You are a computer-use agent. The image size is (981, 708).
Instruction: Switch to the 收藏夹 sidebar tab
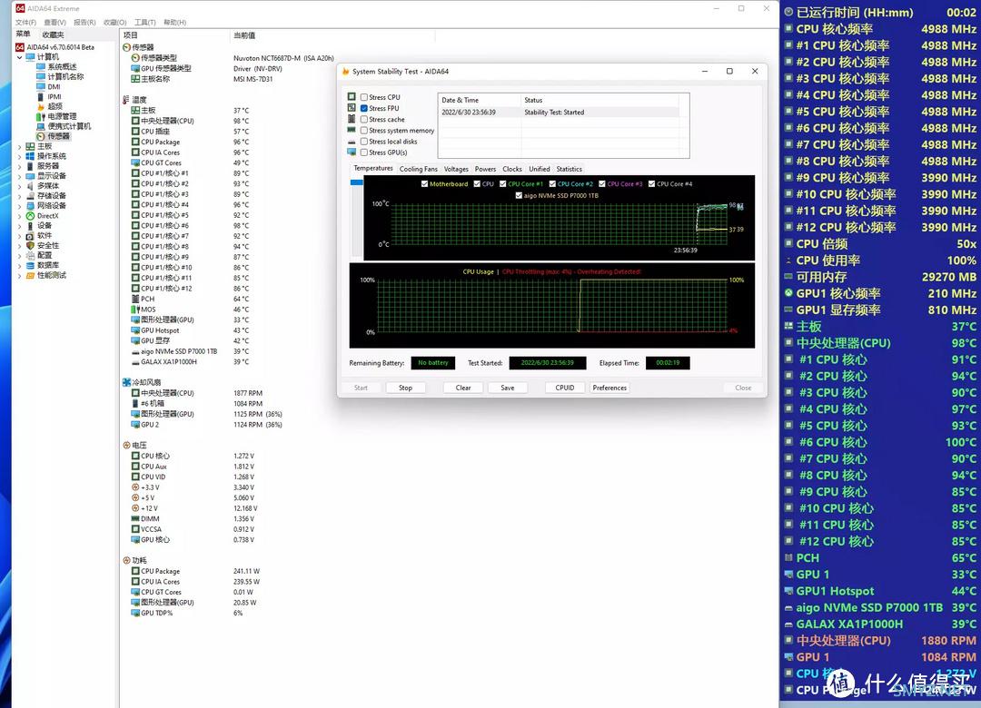54,35
